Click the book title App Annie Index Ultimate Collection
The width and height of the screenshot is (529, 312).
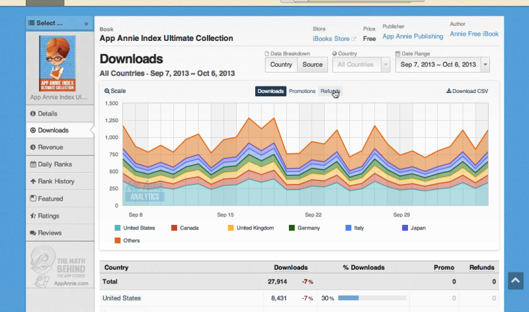[167, 38]
